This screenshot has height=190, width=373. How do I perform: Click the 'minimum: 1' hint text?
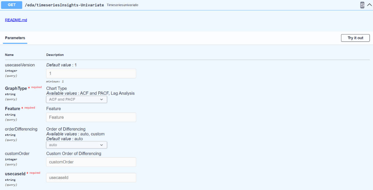click(x=55, y=81)
